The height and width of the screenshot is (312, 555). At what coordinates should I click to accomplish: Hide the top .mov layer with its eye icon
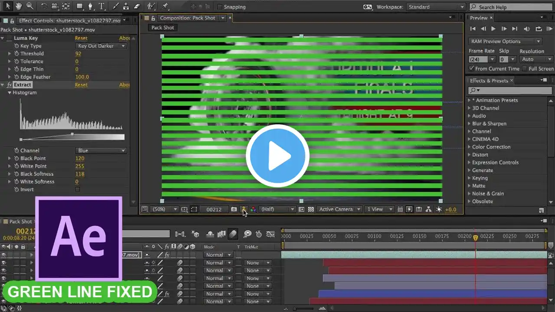point(4,255)
